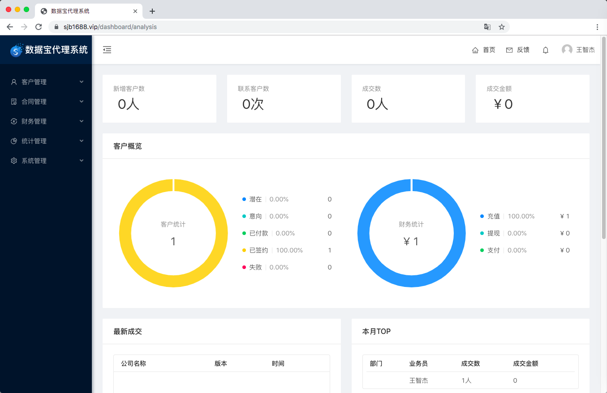This screenshot has width=607, height=393.
Task: Click the 部门 column header
Action: tap(376, 363)
